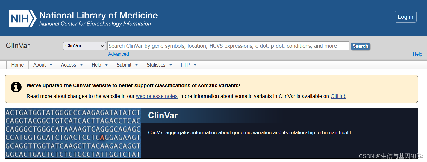427x162 pixels.
Task: Expand the Submit menu arrow
Action: click(137, 65)
